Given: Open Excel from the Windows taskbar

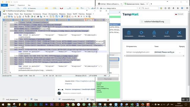Looking at the screenshot, I should tap(132, 104).
